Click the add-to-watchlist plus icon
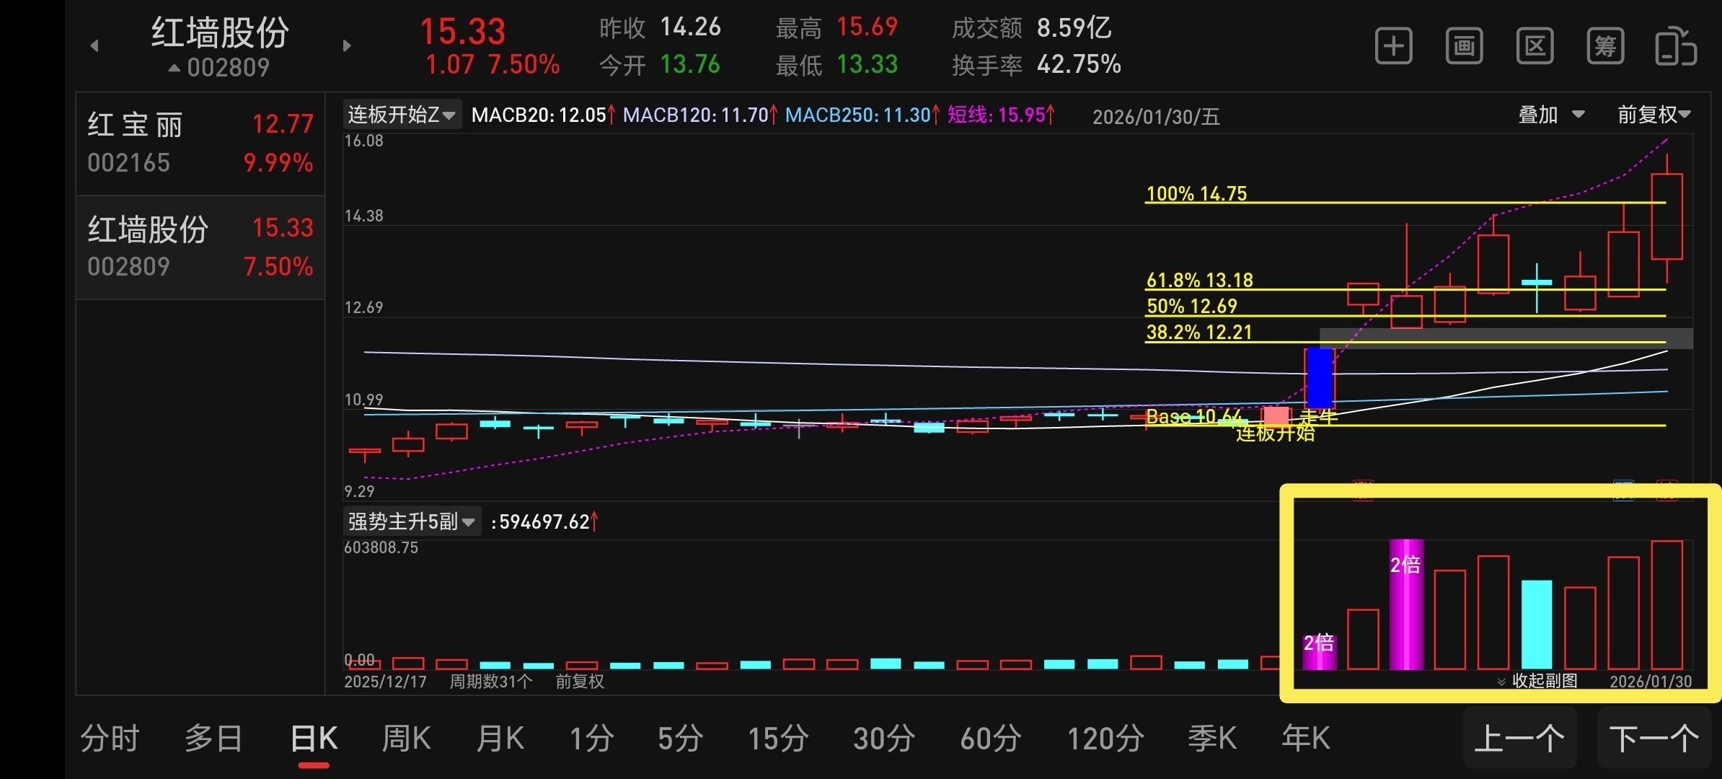Viewport: 1722px width, 779px height. coord(1393,47)
